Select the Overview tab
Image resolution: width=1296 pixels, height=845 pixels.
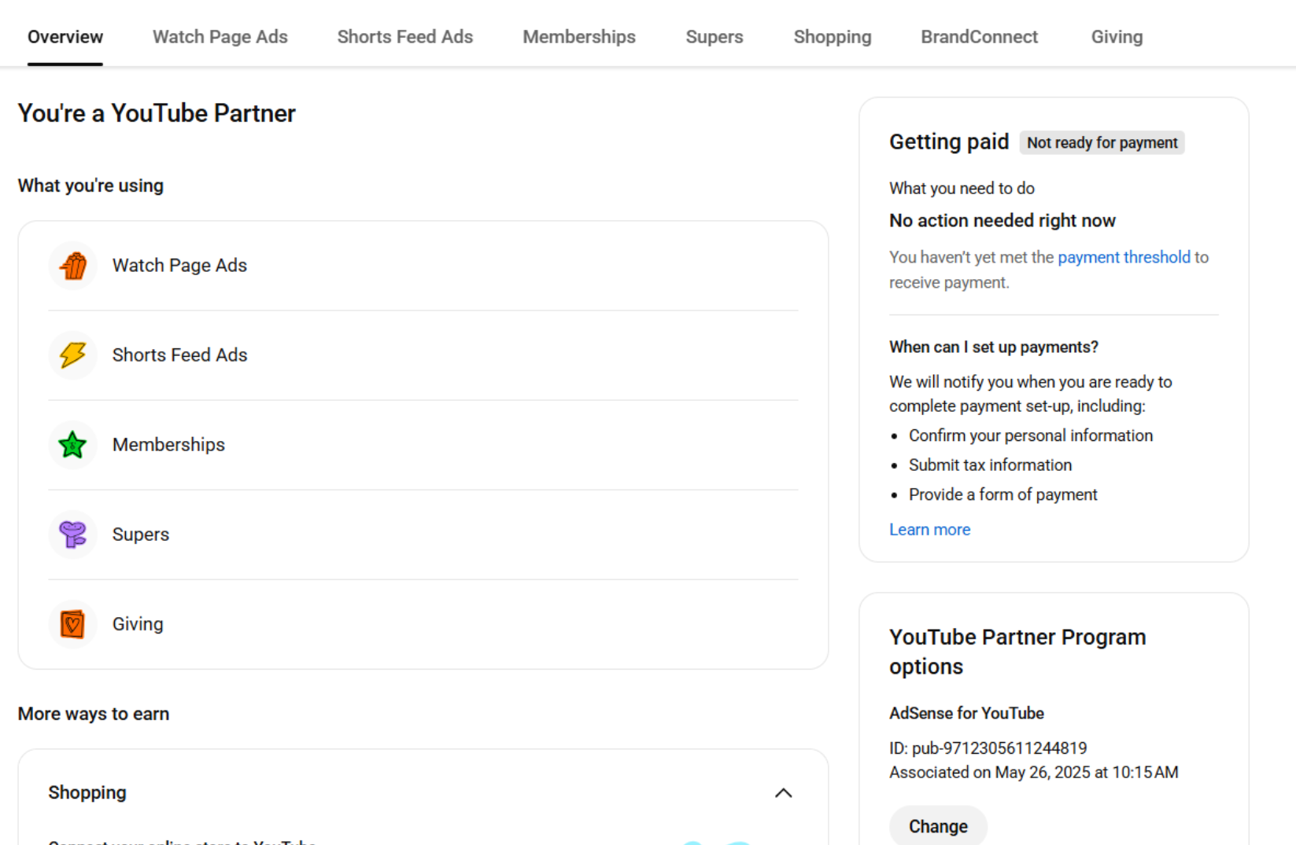pos(65,37)
